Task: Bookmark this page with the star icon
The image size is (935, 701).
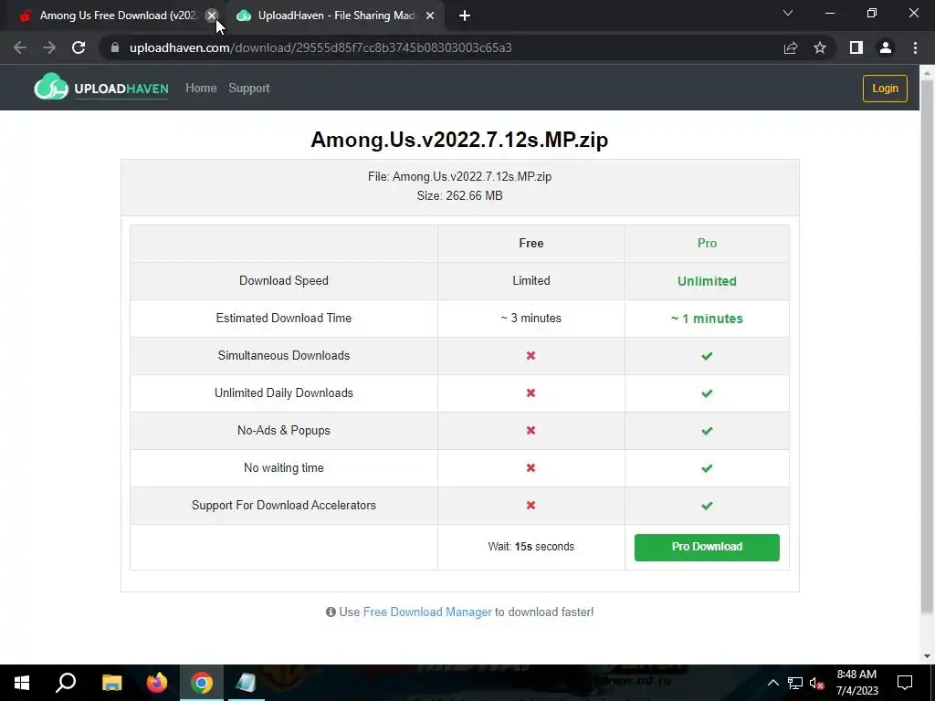Action: point(820,47)
